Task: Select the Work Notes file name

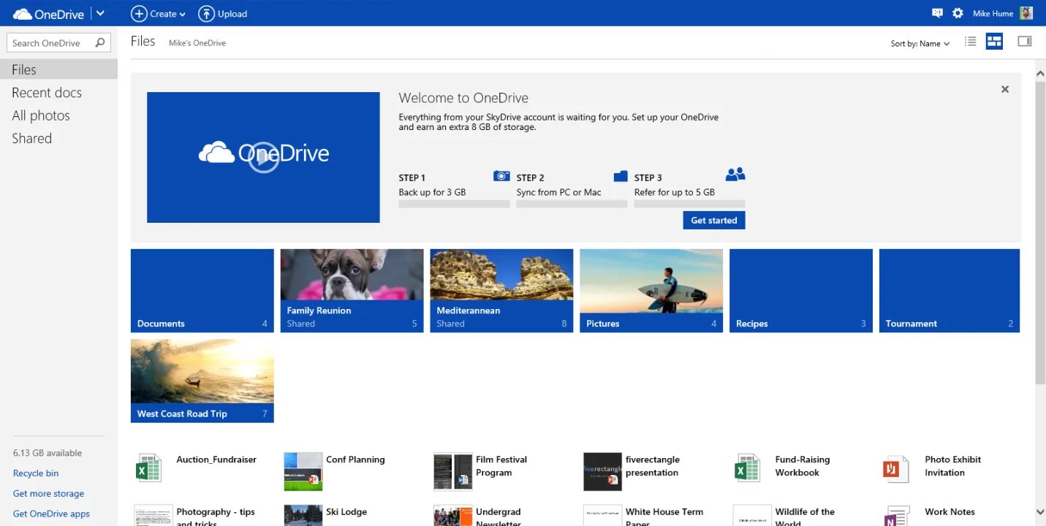Action: (950, 512)
